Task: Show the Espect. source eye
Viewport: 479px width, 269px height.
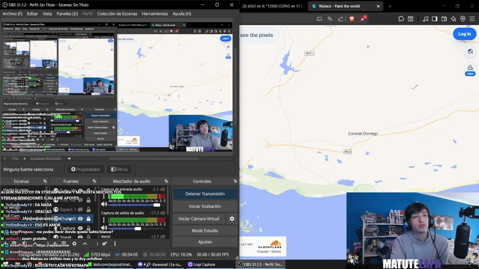Action: 80,209
